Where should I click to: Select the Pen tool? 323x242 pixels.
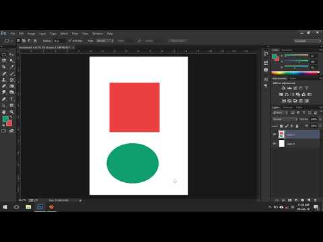click(x=4, y=99)
